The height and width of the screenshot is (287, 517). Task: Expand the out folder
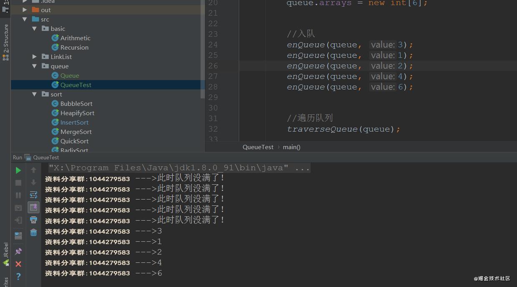(25, 10)
